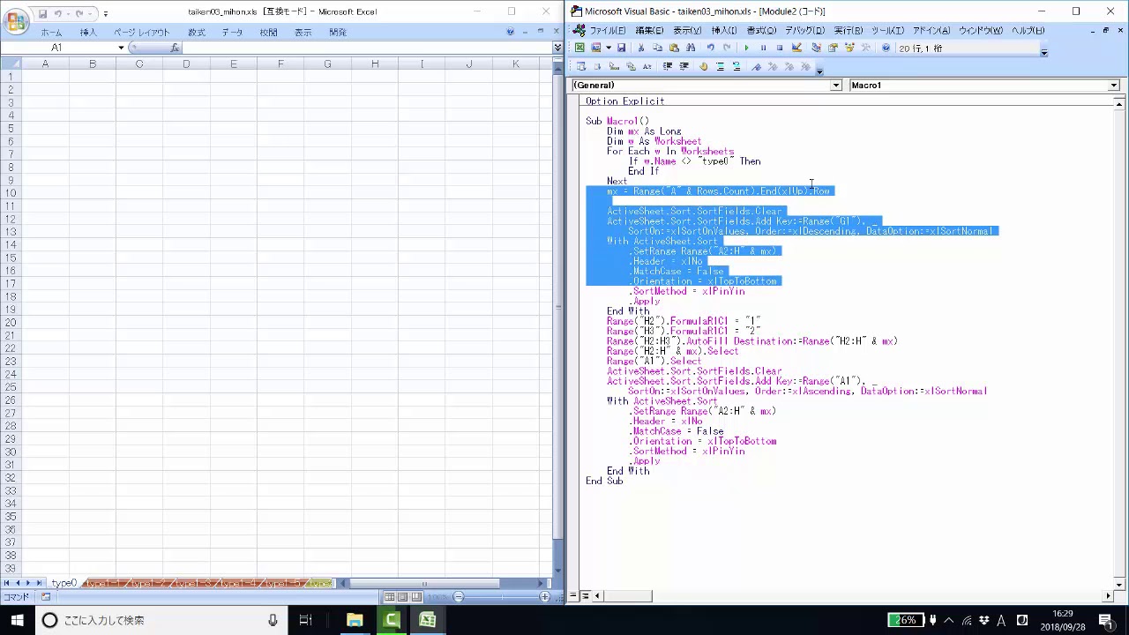Click the Cut scissors icon in VBA toolbar
Viewport: 1129px width, 635px height.
640,49
